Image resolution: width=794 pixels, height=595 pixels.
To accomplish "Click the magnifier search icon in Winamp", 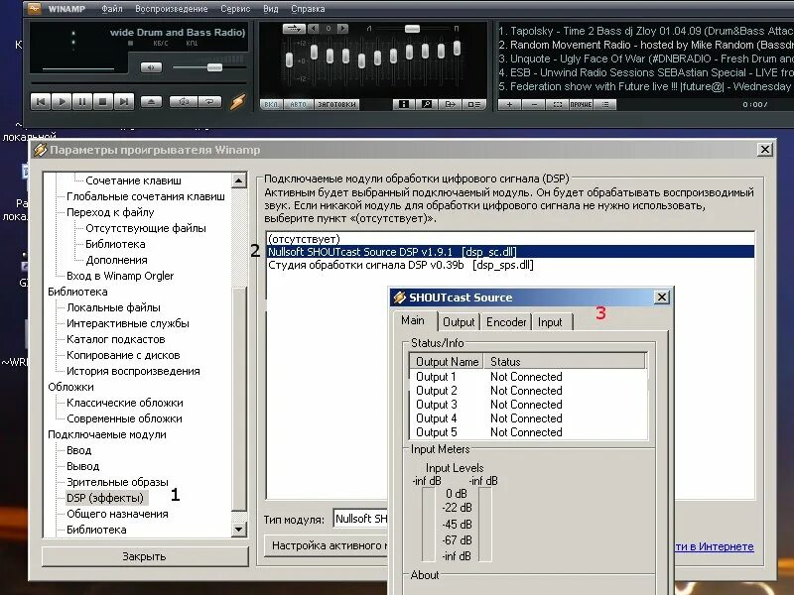I will coord(427,104).
